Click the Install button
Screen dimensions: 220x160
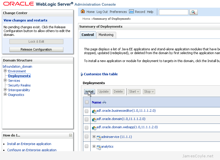pos(89,91)
